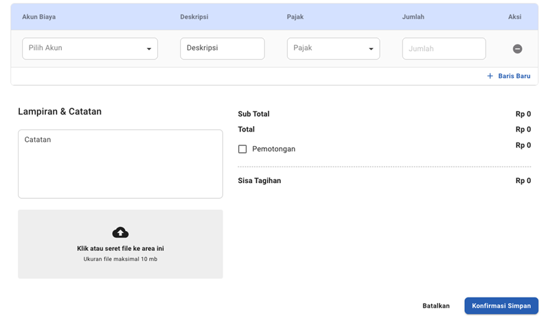The image size is (548, 329).
Task: Click the Akun Biaya column header
Action: tap(39, 17)
